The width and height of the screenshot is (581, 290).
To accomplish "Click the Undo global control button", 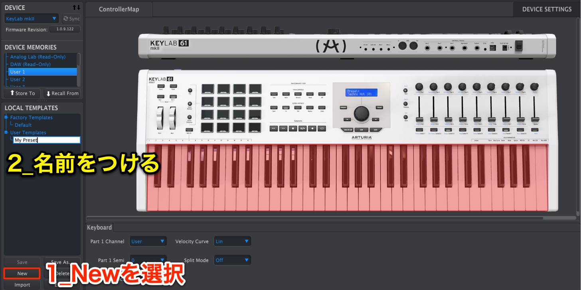I will 322,107.
